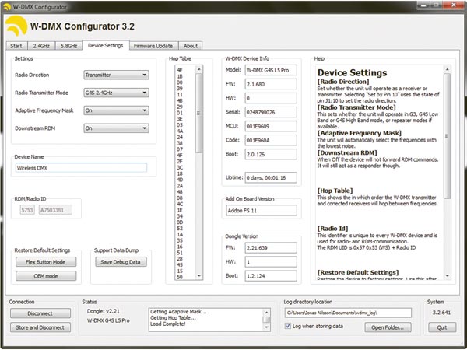Close the W-DMX Configurator window
The height and width of the screenshot is (350, 467).
coord(453,5)
